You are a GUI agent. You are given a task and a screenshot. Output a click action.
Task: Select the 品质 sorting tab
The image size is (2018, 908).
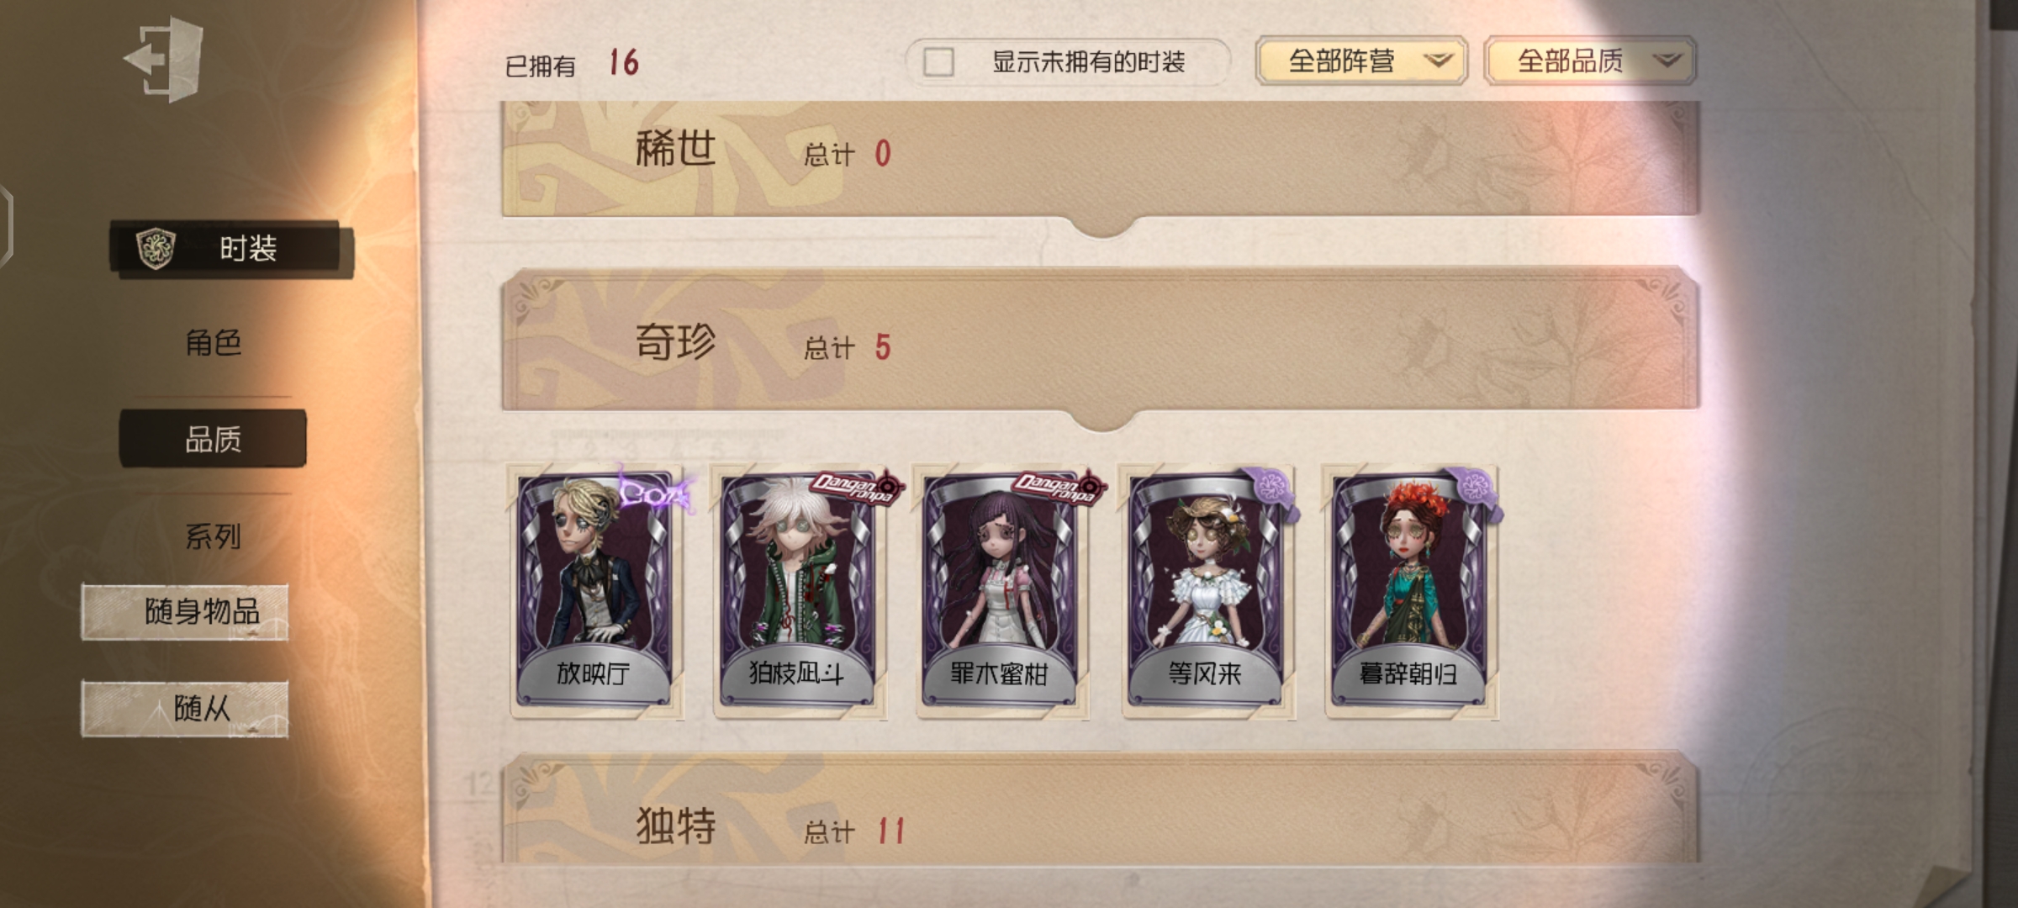click(x=213, y=439)
